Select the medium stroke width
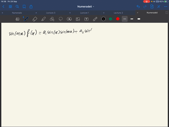Screen dimensions: 169x127 pos(132,19)
